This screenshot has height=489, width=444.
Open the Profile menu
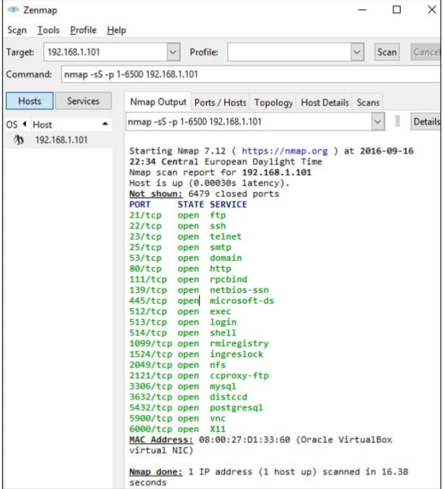coord(83,30)
